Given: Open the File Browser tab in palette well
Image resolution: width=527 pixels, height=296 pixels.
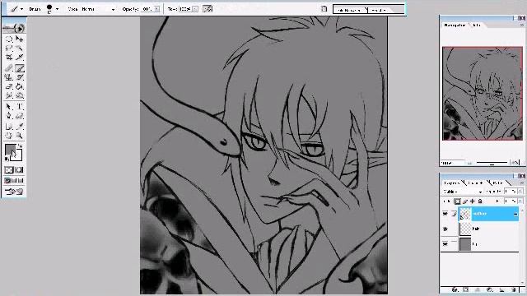Looking at the screenshot, I should coord(349,10).
